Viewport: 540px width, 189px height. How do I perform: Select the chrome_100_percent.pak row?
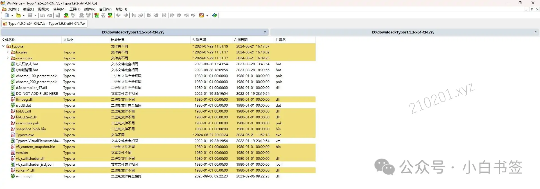coord(158,76)
